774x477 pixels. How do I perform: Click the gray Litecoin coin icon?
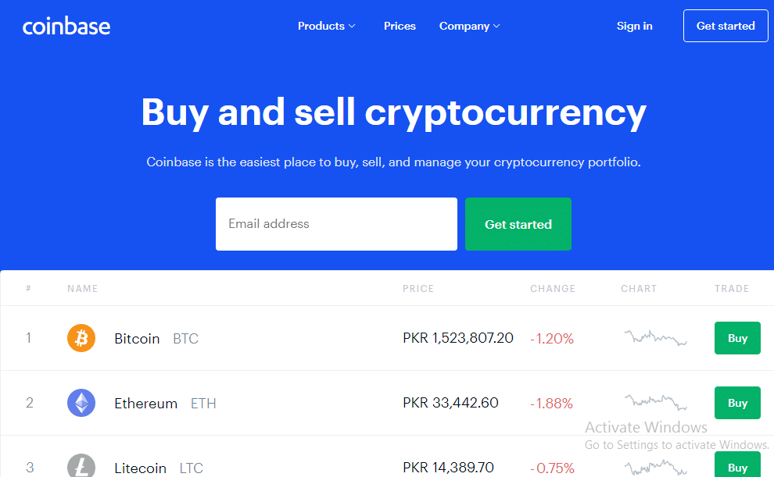[x=81, y=466]
